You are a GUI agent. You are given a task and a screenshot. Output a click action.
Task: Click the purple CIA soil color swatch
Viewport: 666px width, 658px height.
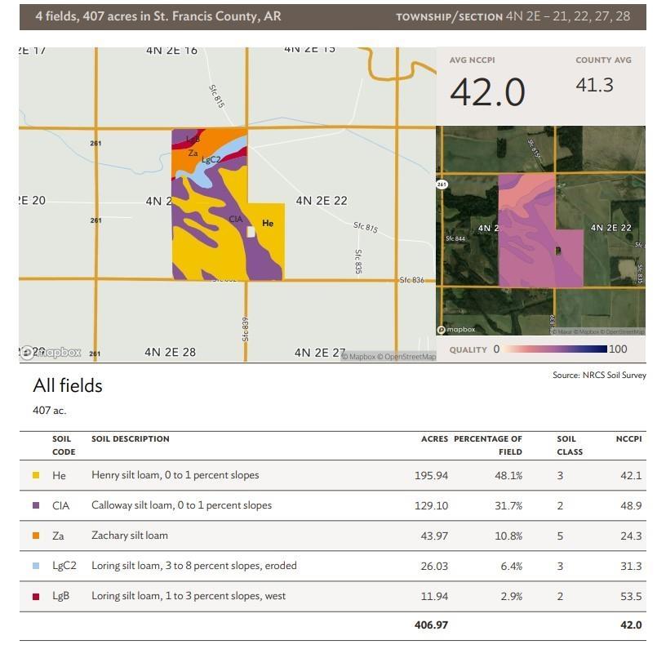pos(36,505)
